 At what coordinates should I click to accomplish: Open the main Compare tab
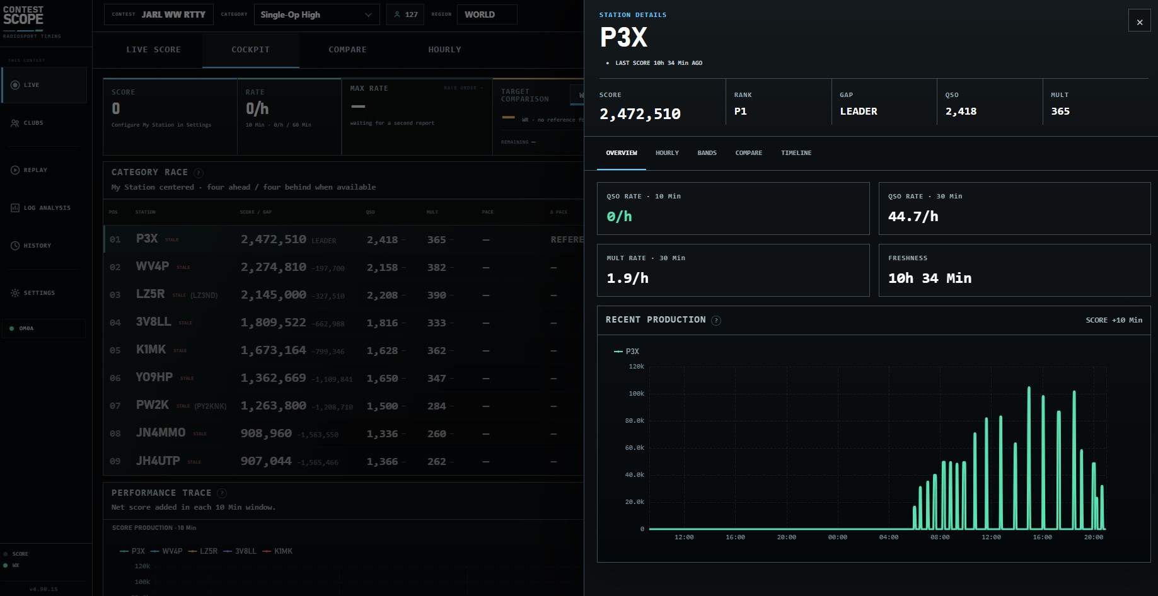(347, 50)
